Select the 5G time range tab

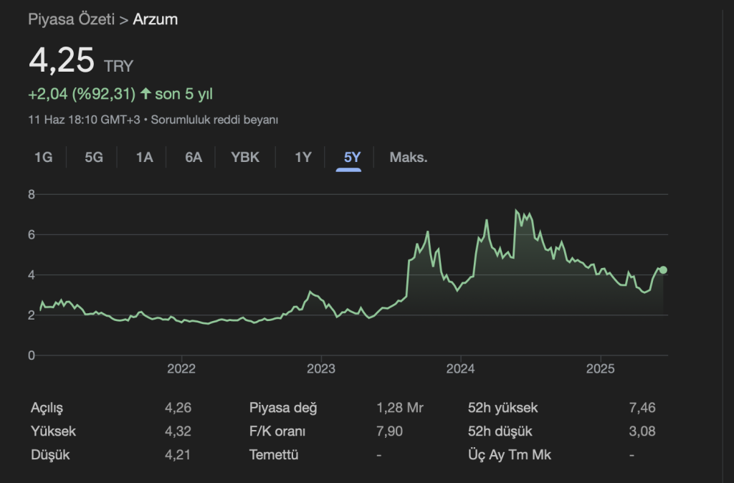pos(94,158)
